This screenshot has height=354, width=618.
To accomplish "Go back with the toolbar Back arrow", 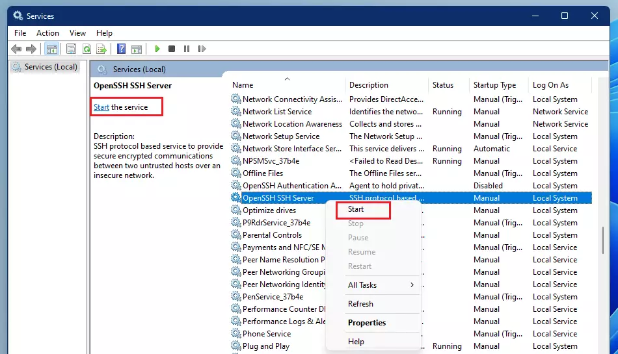I will pos(16,49).
